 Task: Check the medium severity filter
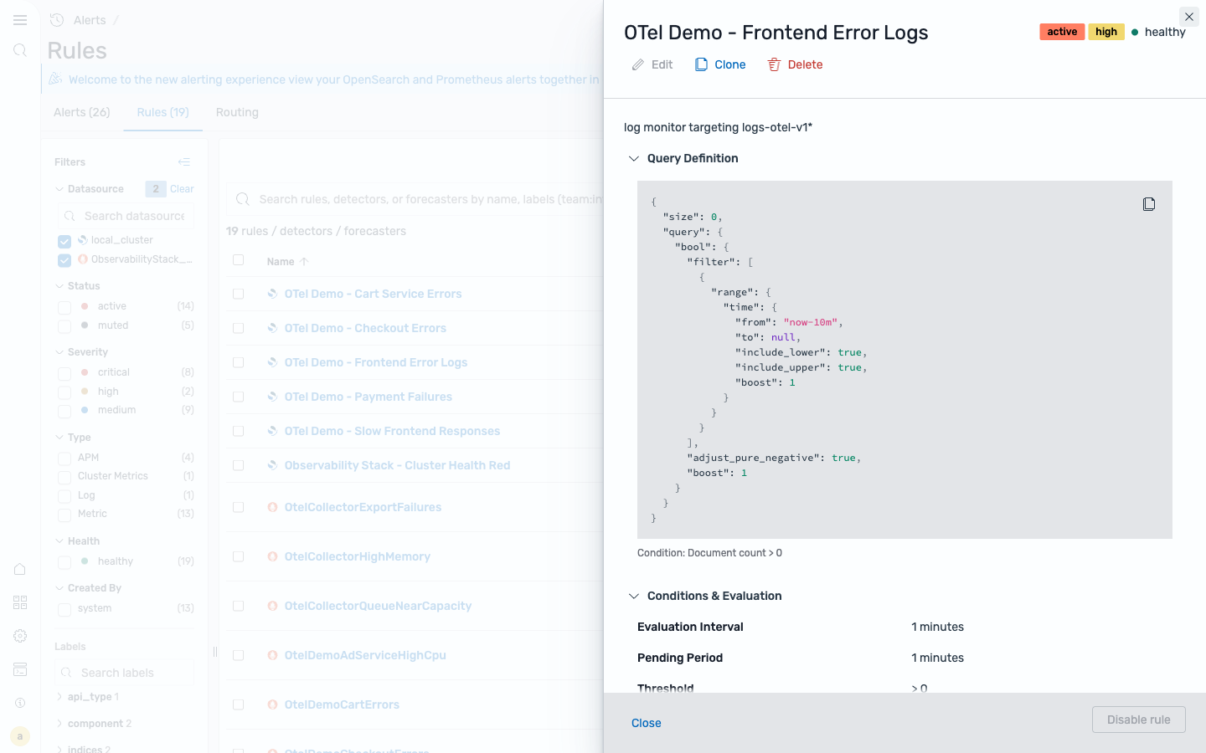tap(64, 411)
